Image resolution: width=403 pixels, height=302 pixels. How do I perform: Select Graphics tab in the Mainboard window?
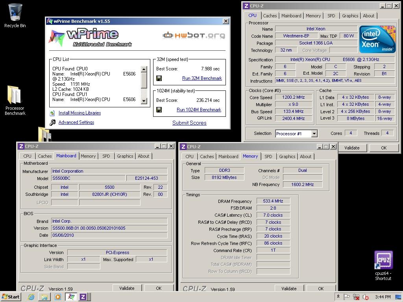pyautogui.click(x=125, y=156)
